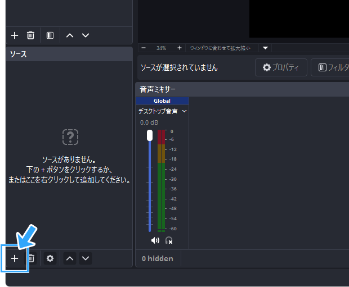Click the 音声ミキサー panel title bar
The height and width of the screenshot is (287, 349).
(x=242, y=89)
